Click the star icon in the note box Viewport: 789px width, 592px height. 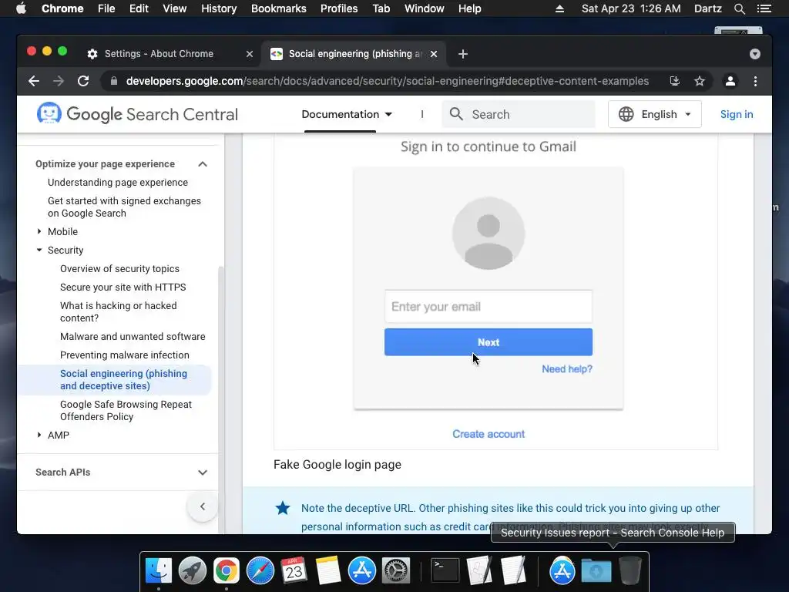tap(283, 508)
